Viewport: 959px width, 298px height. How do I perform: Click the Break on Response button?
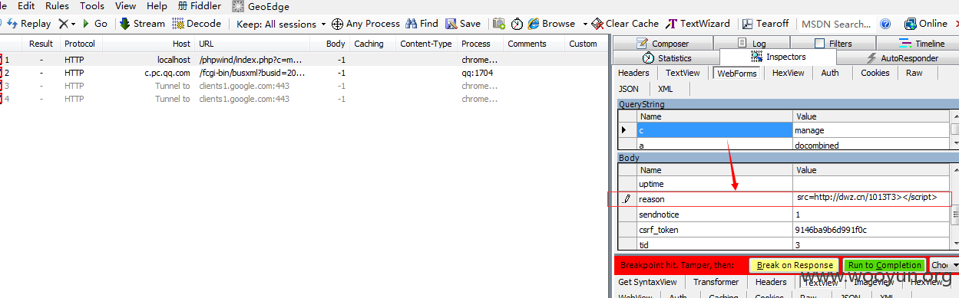click(795, 265)
